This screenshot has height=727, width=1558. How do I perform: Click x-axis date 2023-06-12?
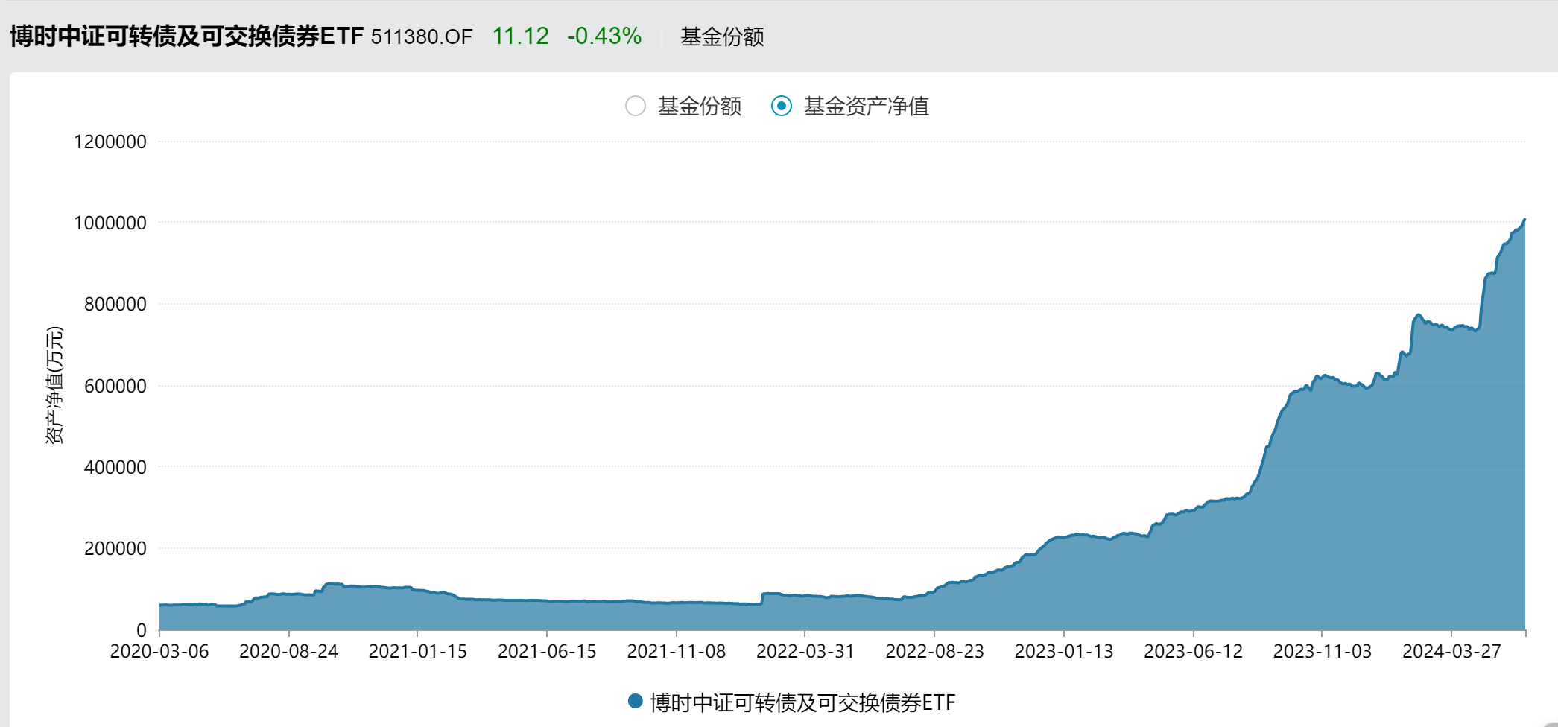tap(1193, 651)
